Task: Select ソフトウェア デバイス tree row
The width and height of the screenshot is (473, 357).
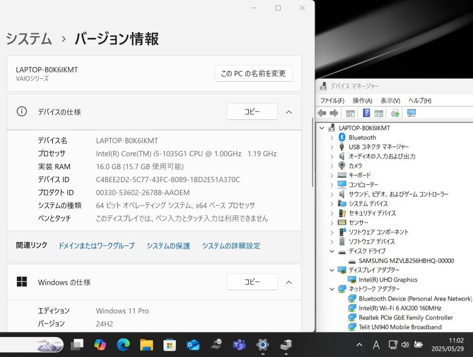Action: click(372, 241)
